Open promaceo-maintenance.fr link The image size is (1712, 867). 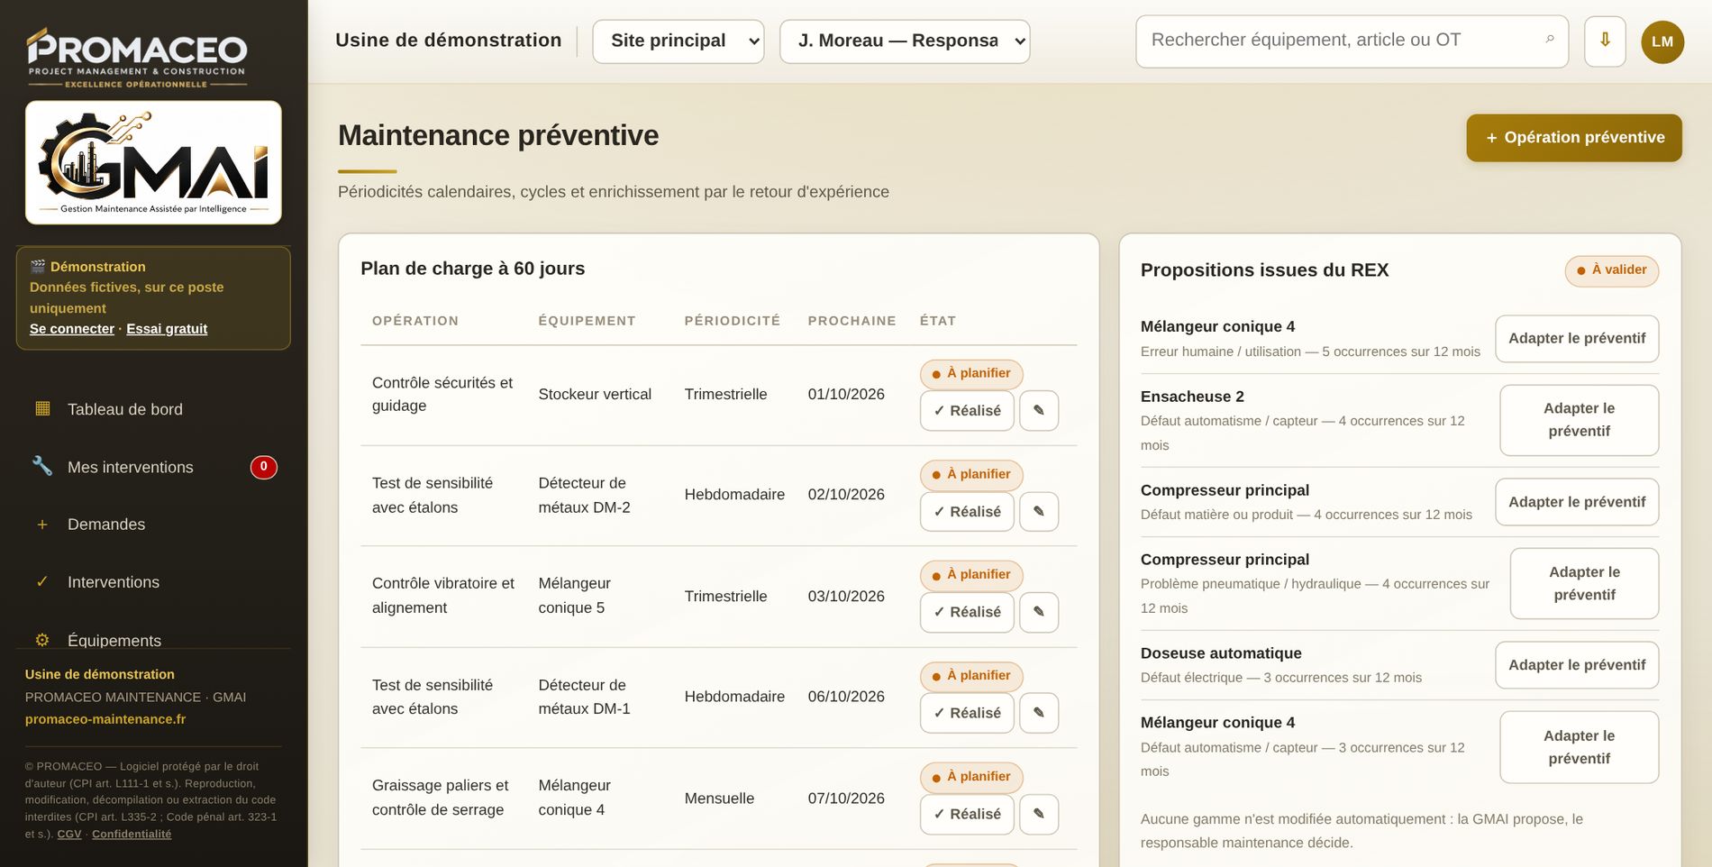[x=105, y=719]
